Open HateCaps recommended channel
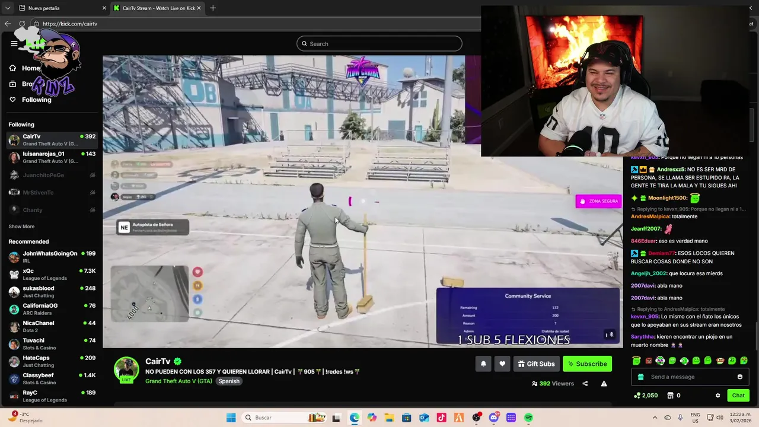 52,361
